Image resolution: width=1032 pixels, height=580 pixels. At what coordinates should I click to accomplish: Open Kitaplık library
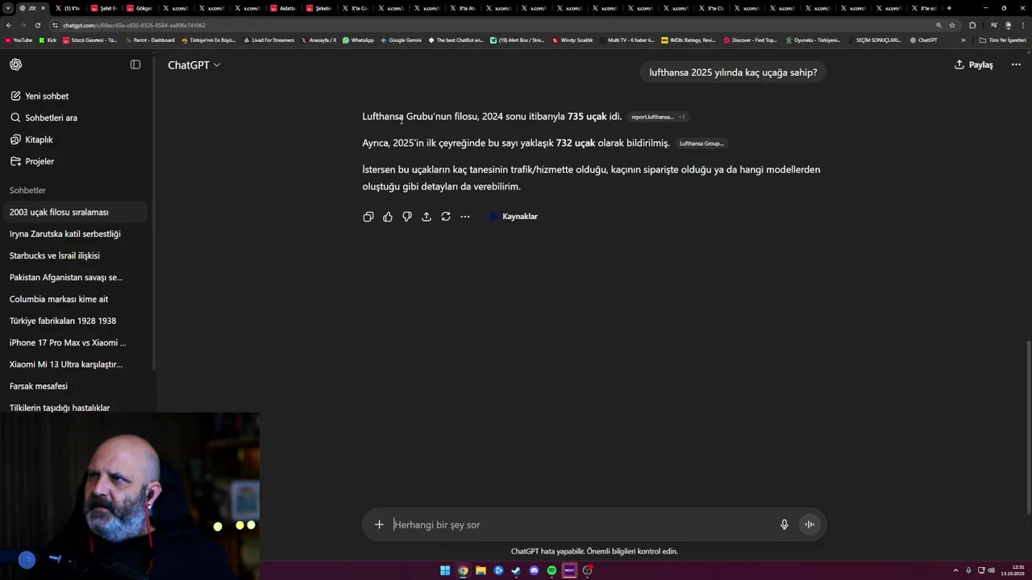(x=31, y=139)
